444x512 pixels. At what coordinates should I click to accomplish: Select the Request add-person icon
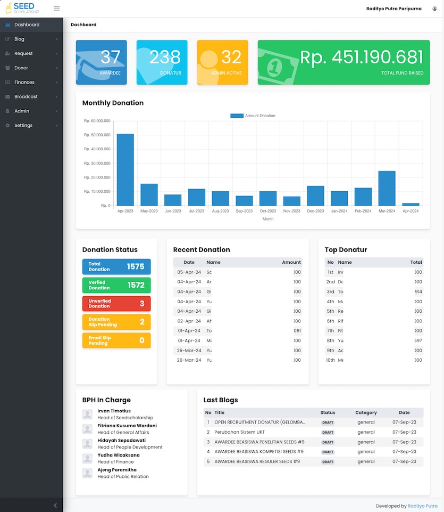click(7, 53)
